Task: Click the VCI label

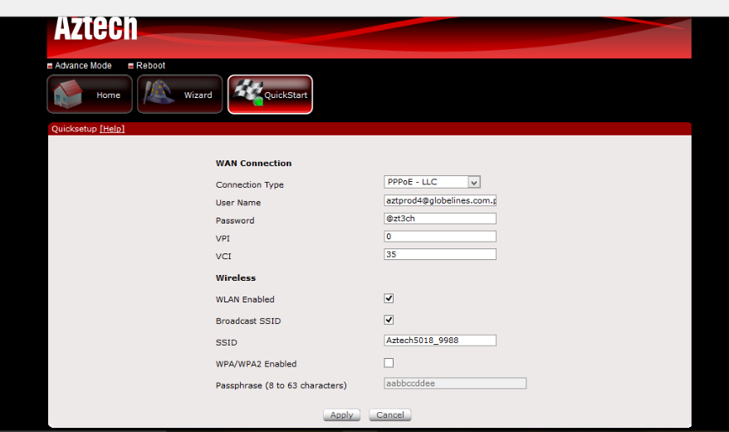Action: point(223,256)
